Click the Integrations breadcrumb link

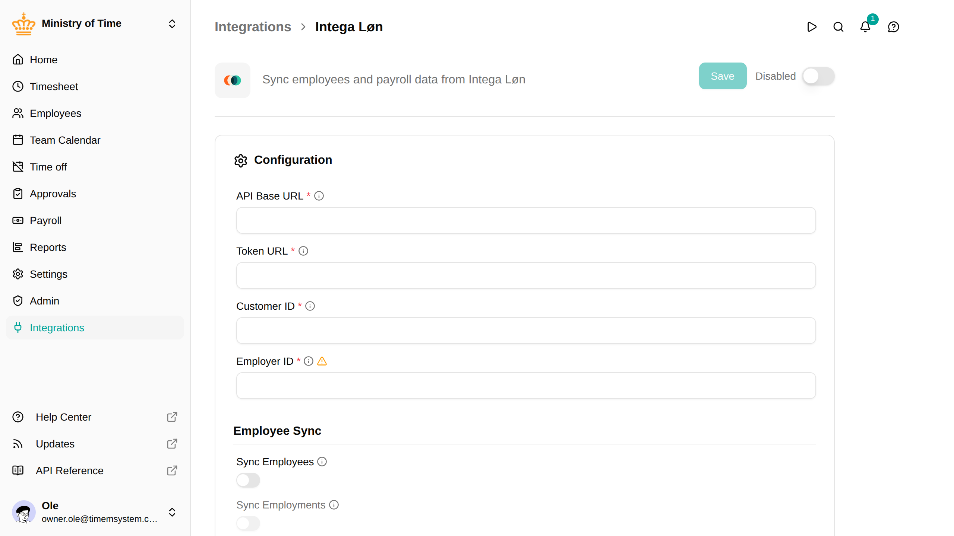click(253, 27)
